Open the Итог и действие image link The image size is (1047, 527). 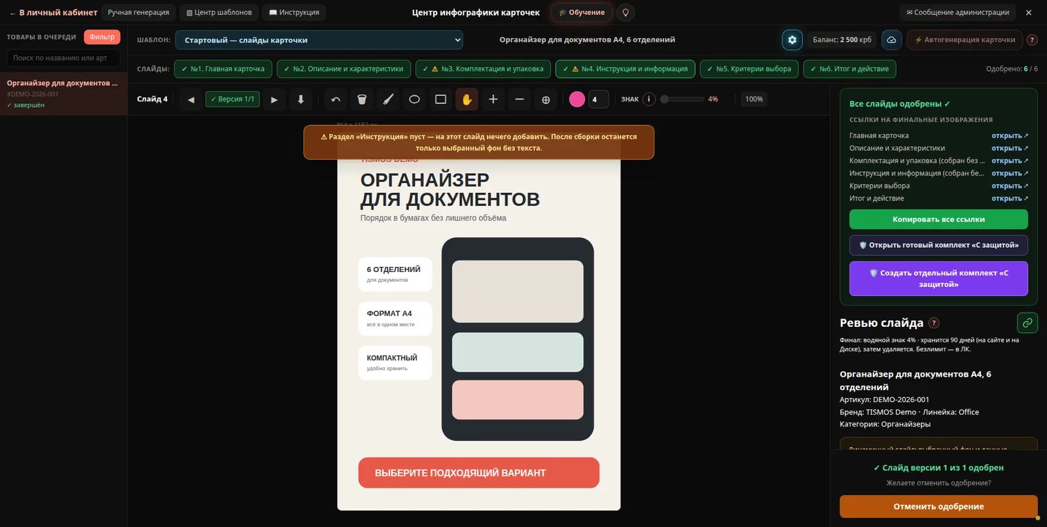(x=1010, y=198)
